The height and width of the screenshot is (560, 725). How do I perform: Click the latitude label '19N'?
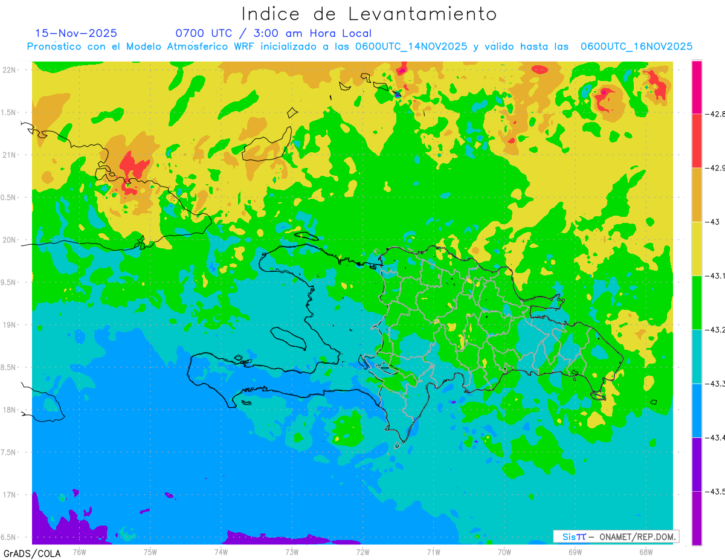tap(9, 325)
